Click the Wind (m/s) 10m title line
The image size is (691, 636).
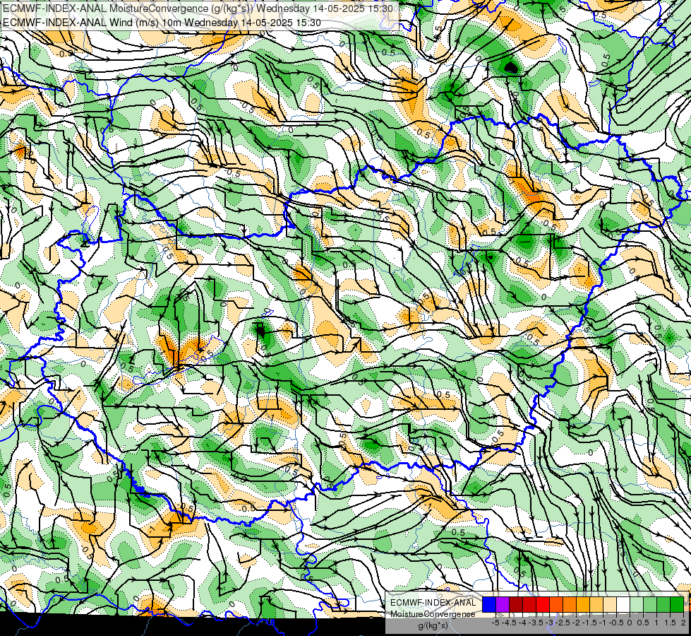tap(162, 23)
